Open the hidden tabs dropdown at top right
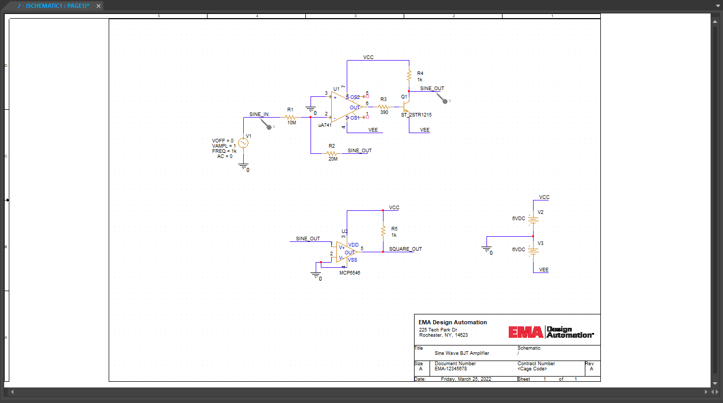This screenshot has height=403, width=723. tap(718, 6)
